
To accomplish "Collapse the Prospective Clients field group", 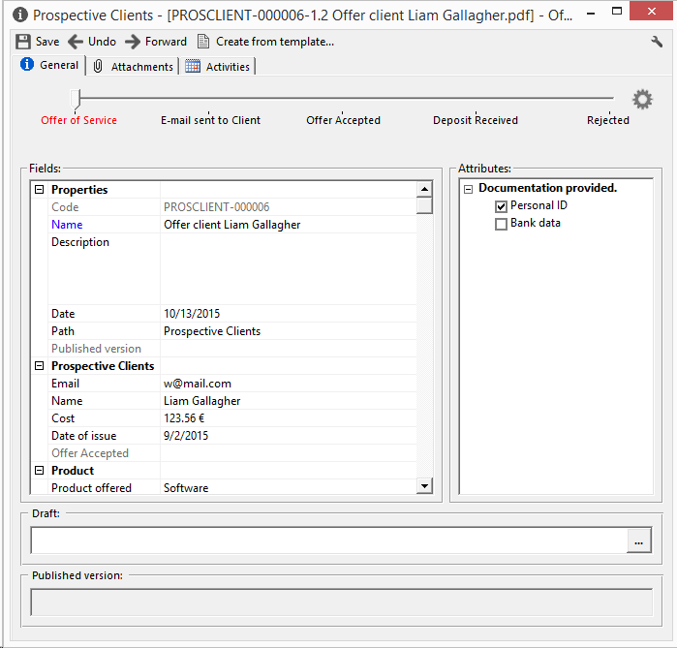I will [40, 366].
